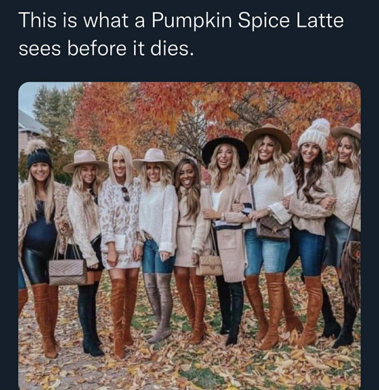Click the sunglasses hanging on leopard sweater
This screenshot has width=379, height=390.
126,193
